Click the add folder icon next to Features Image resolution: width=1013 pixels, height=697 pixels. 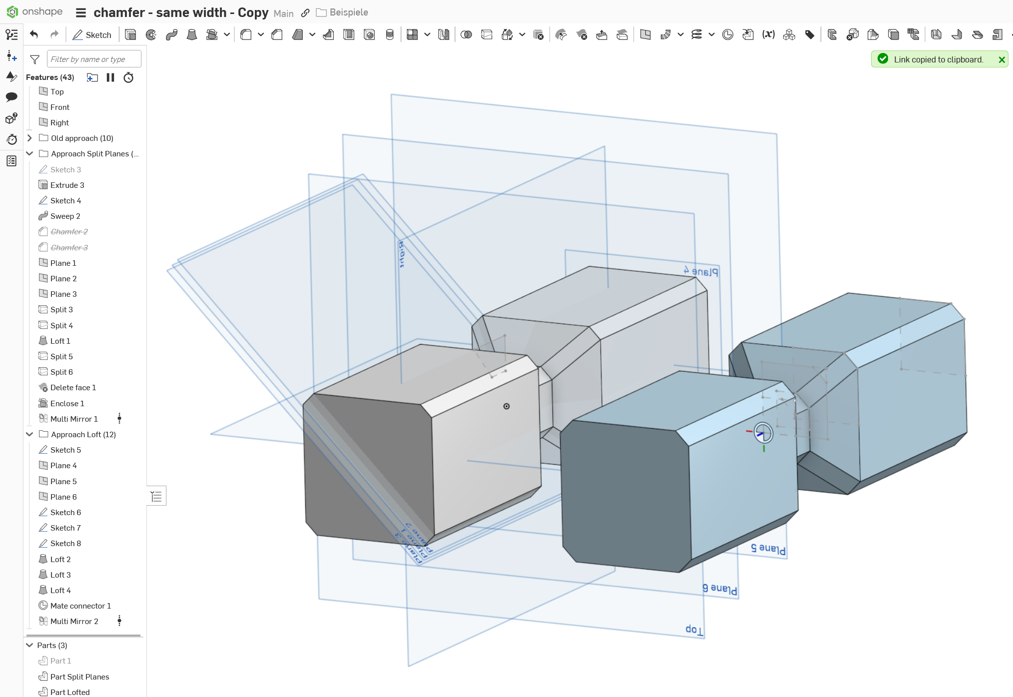click(92, 77)
